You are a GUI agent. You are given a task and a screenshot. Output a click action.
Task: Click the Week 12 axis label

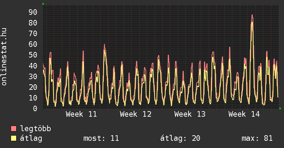[135, 114]
